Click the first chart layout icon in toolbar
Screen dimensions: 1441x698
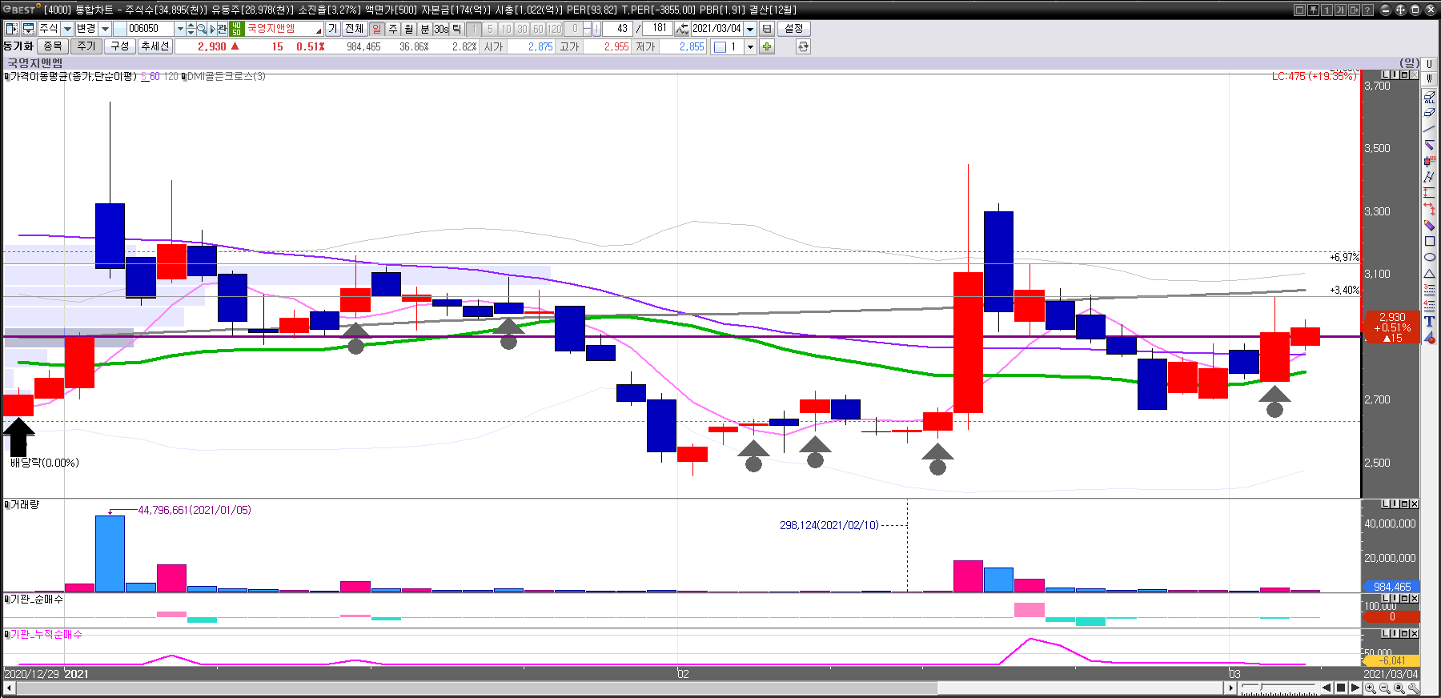[x=11, y=29]
